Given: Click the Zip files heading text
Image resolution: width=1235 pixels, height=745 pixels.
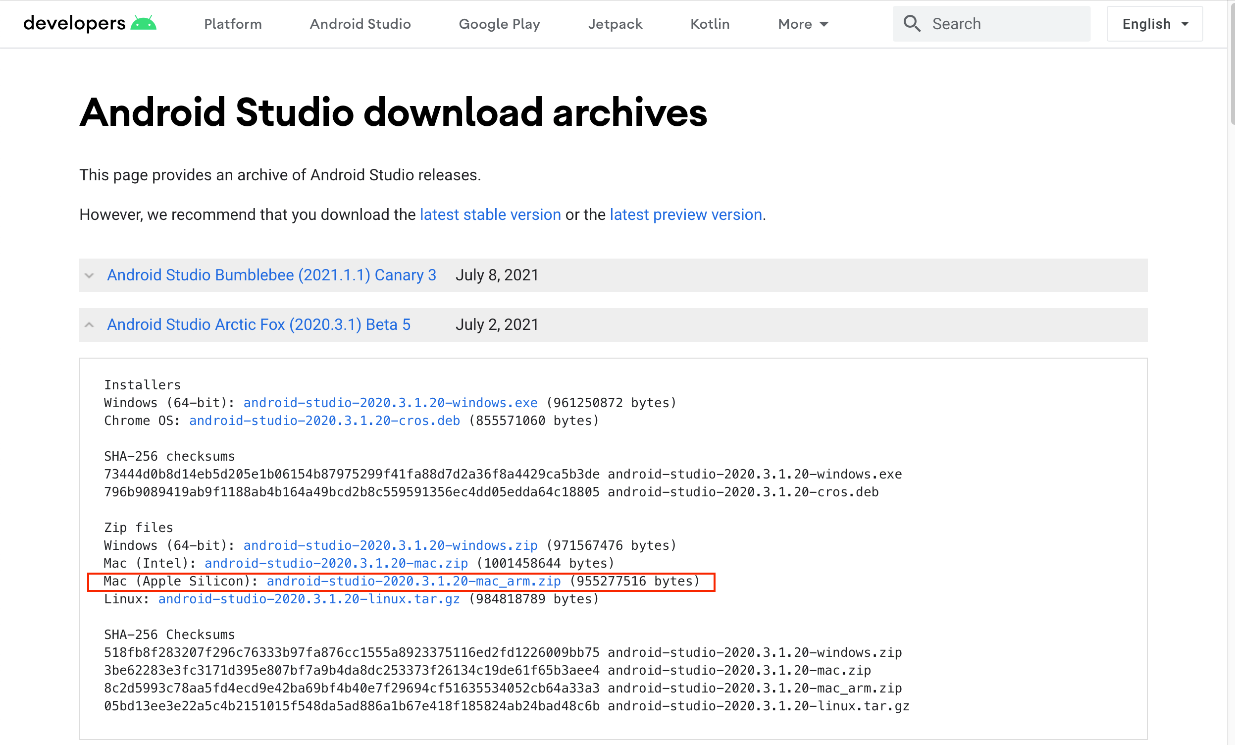Looking at the screenshot, I should click(x=138, y=528).
